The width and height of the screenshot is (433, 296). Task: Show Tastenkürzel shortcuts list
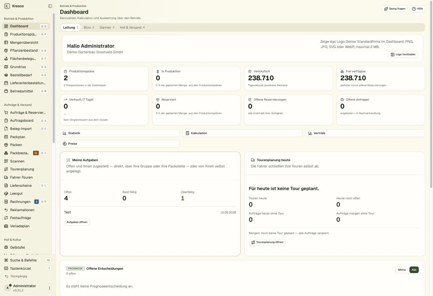[28, 268]
